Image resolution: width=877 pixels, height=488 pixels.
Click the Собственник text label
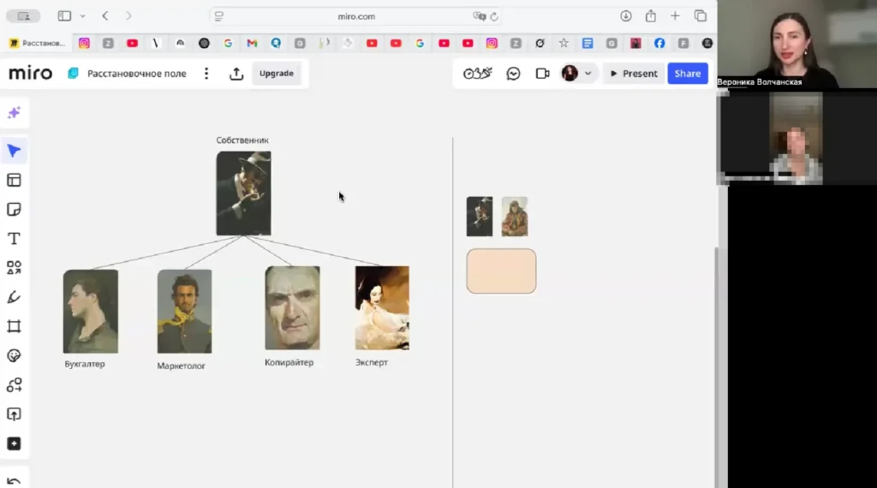[x=242, y=140]
